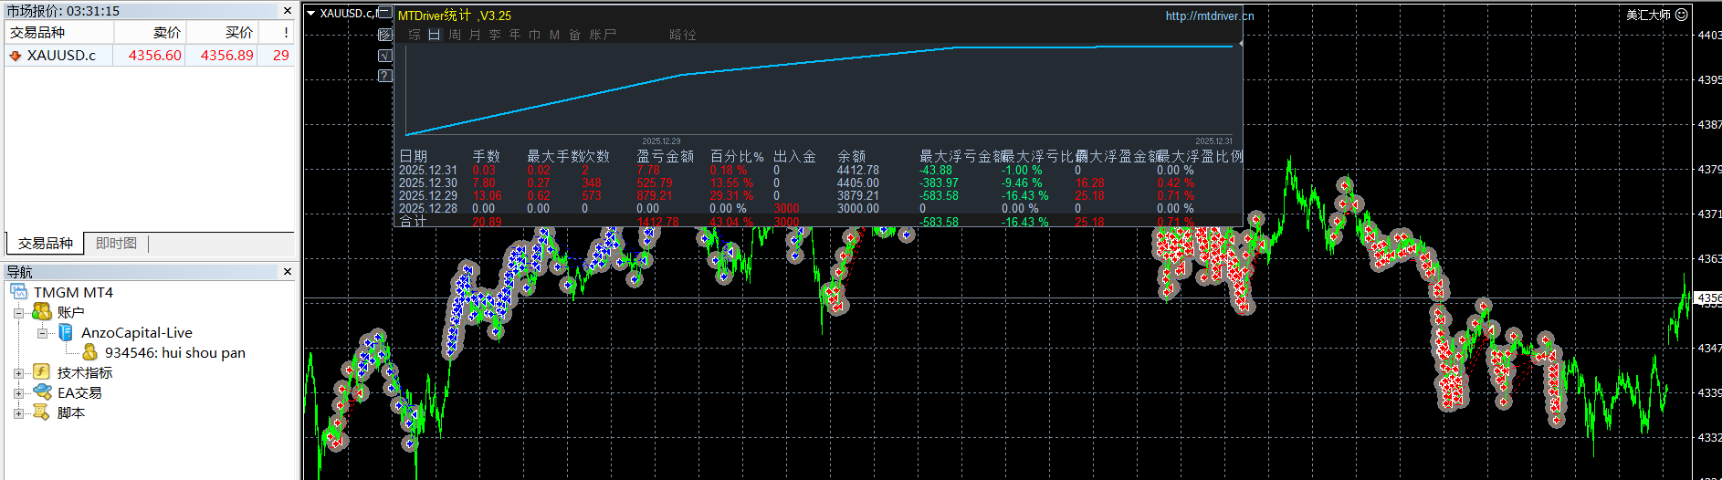Viewport: 1722px width, 480px height.
Task: Expand the 技术指标 tree node
Action: click(x=18, y=373)
